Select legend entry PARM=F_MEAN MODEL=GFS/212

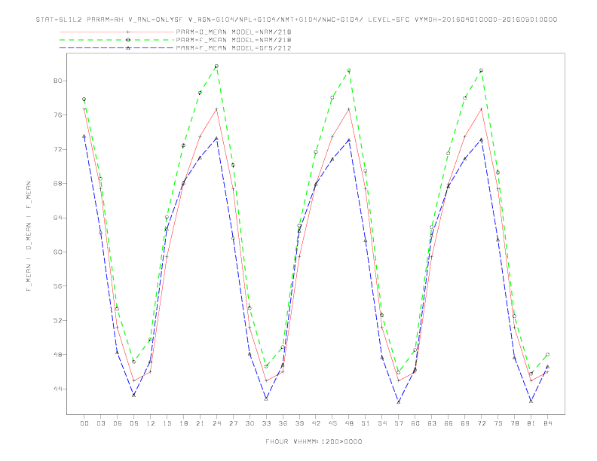coord(234,48)
